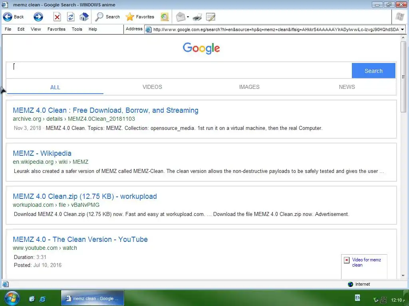Click scrollbar up arrow
Viewport: 409px width, 306px height.
(x=403, y=38)
